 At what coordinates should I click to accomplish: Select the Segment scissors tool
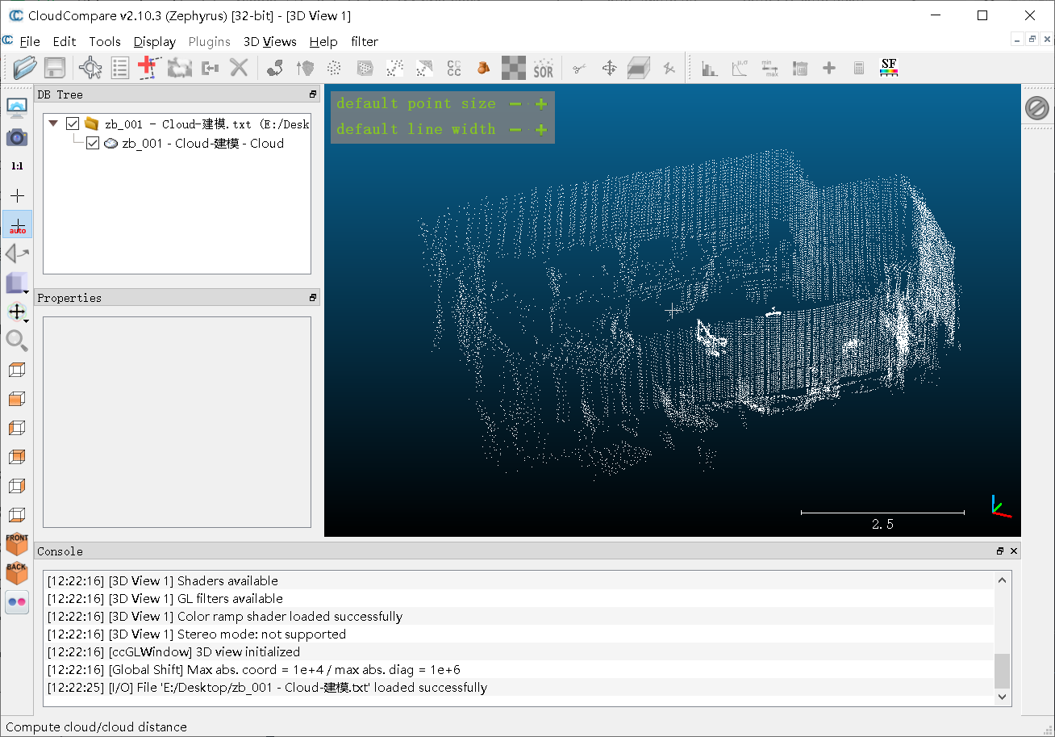pos(579,68)
